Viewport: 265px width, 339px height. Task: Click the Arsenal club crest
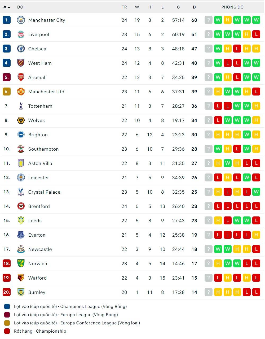click(21, 77)
